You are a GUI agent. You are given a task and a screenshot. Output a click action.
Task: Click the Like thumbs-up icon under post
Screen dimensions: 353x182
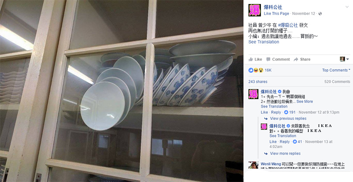click(x=251, y=59)
